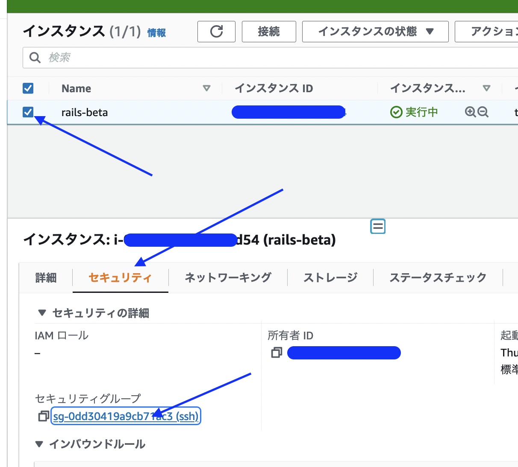Click the zoom-out magnifier on the rails-beta row
The image size is (518, 467).
coord(482,112)
